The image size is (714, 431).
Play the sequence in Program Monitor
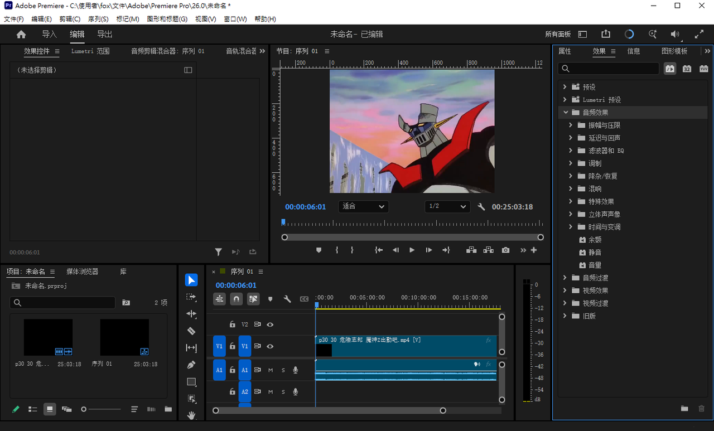[x=412, y=250]
